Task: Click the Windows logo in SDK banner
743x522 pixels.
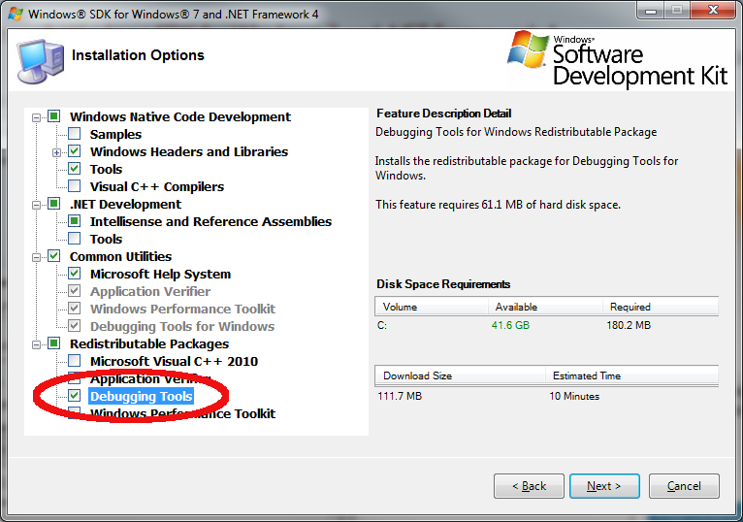Action: pos(530,51)
